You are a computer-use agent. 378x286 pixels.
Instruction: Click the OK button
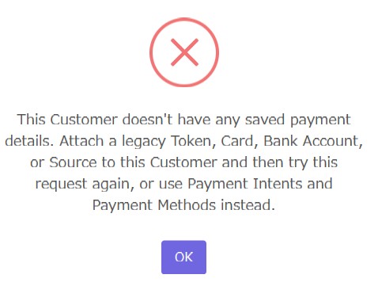point(183,257)
